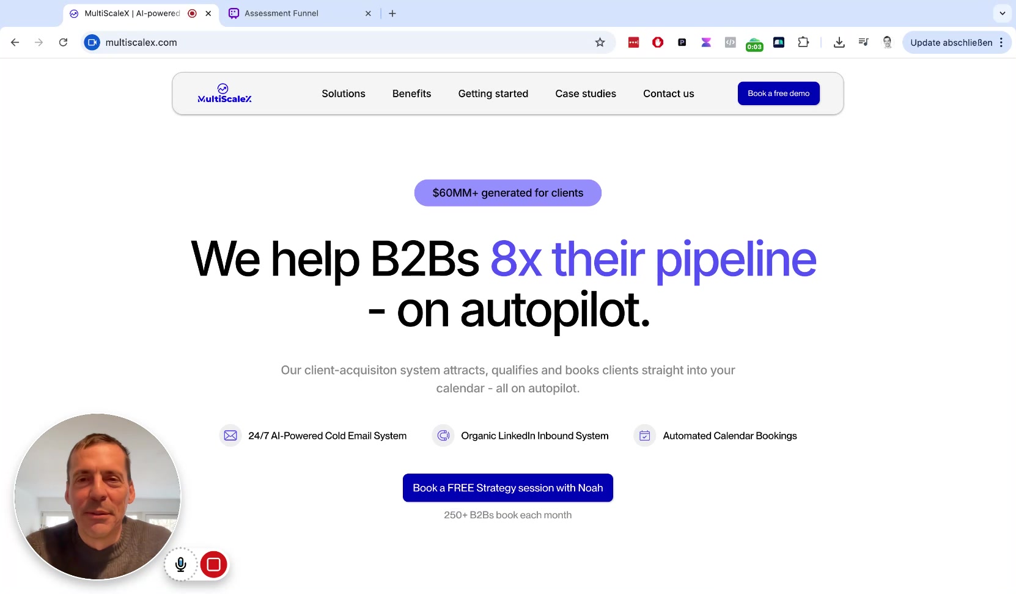Go to the Benefits section
This screenshot has width=1016, height=594.
(x=412, y=94)
